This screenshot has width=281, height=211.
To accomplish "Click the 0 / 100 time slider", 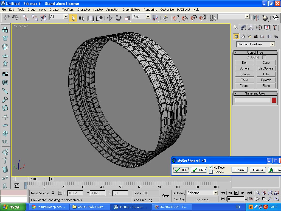I will (32, 179).
